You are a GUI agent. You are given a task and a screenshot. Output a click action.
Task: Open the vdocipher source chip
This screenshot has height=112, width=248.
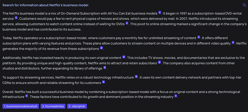(x=77, y=106)
